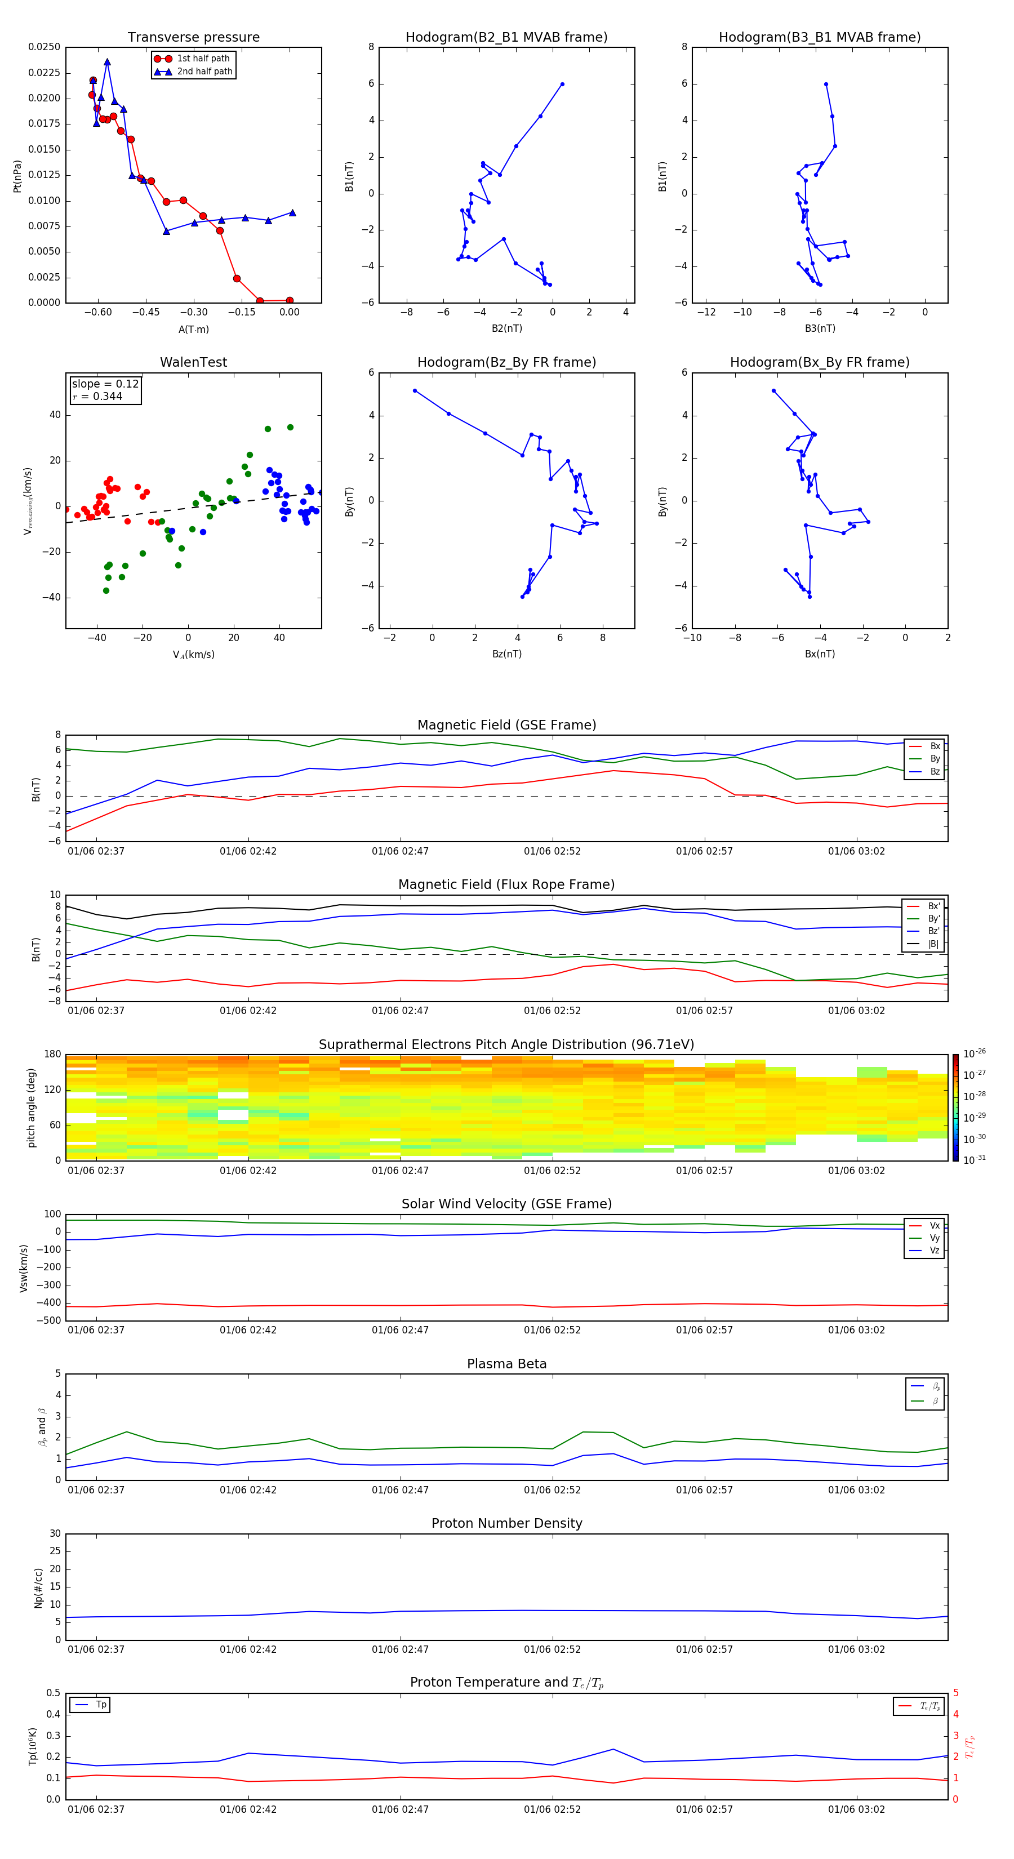Click the 'Proton Temperature and Te/Tp' title
This screenshot has width=1014, height=1859.
[506, 1683]
